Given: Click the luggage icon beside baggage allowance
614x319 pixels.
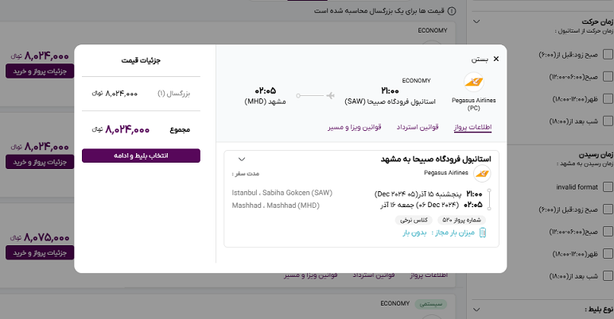Looking at the screenshot, I should click(x=483, y=233).
